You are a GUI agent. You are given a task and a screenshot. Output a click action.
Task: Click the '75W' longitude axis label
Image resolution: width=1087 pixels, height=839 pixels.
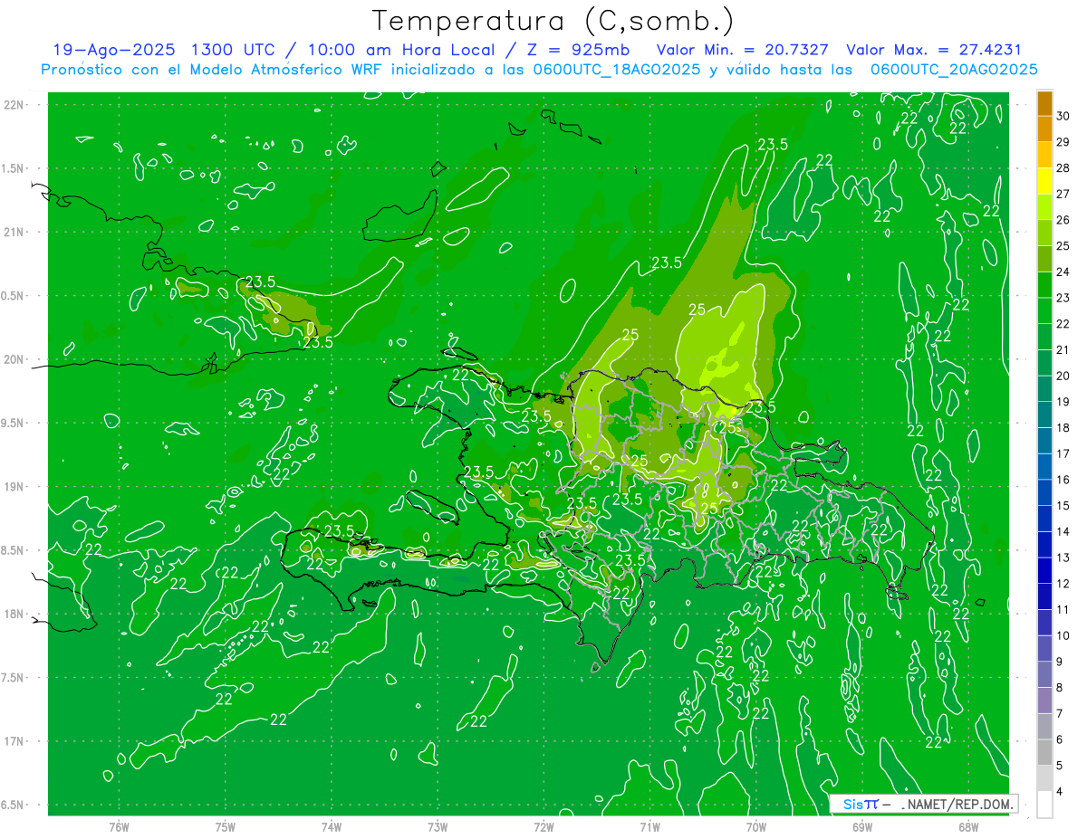click(x=226, y=827)
